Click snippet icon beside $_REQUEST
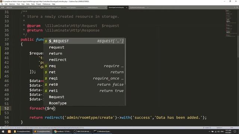 [x=46, y=41]
